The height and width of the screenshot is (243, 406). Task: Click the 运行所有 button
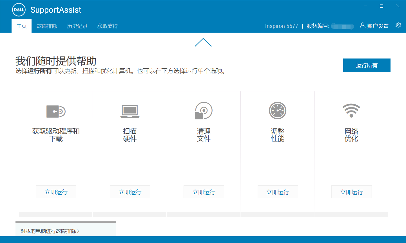point(367,65)
